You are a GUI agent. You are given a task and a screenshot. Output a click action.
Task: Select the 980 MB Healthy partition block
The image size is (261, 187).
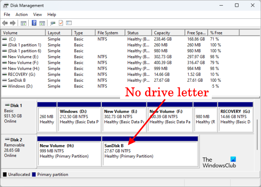click(x=205, y=117)
